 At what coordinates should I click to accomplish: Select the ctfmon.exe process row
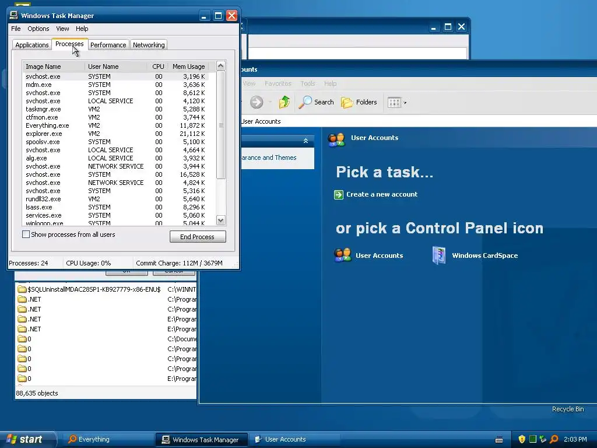(115, 117)
